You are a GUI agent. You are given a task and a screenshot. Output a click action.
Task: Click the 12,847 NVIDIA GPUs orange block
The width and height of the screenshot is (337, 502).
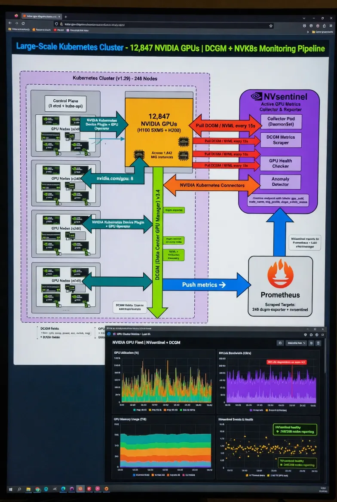[x=159, y=132]
